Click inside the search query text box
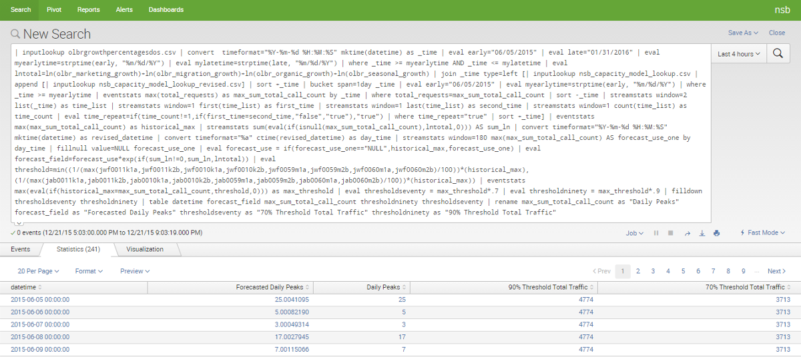 pyautogui.click(x=360, y=132)
